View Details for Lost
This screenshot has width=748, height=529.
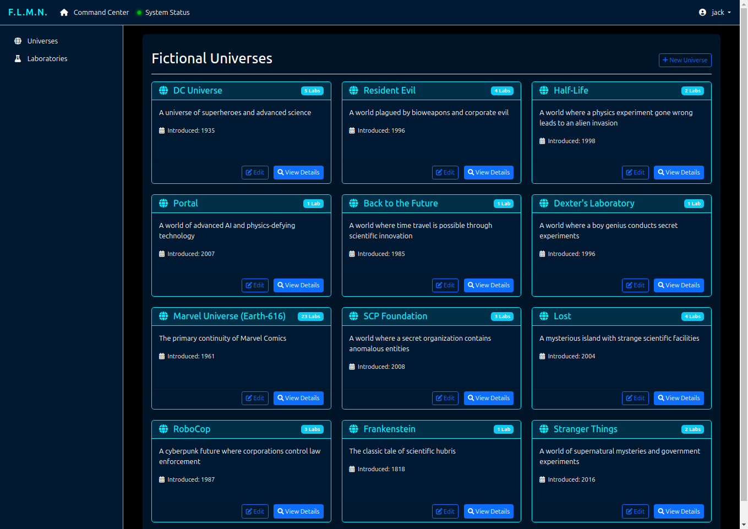[x=679, y=398]
